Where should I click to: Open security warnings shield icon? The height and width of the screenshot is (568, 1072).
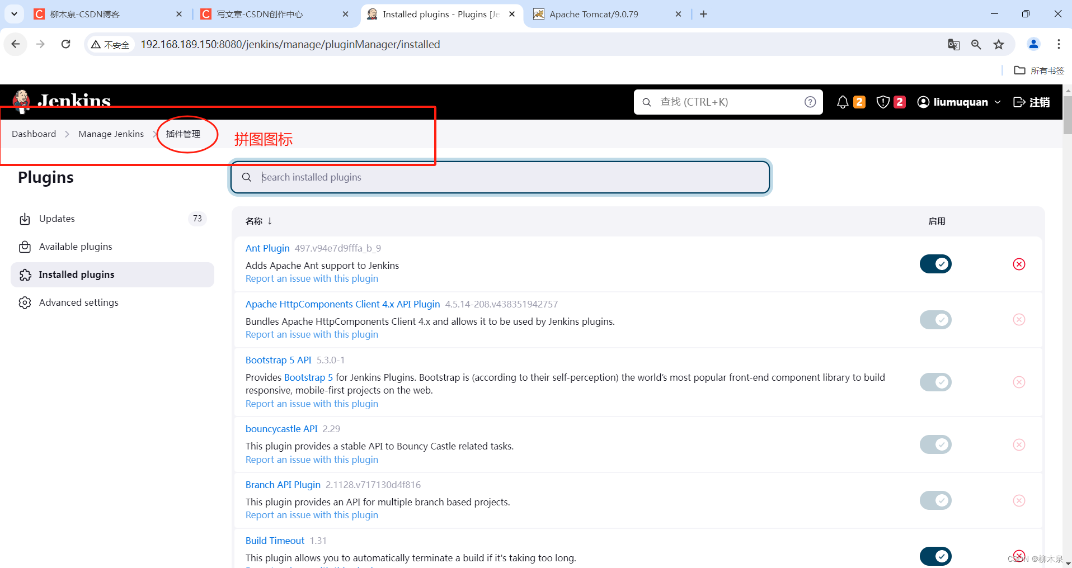883,102
